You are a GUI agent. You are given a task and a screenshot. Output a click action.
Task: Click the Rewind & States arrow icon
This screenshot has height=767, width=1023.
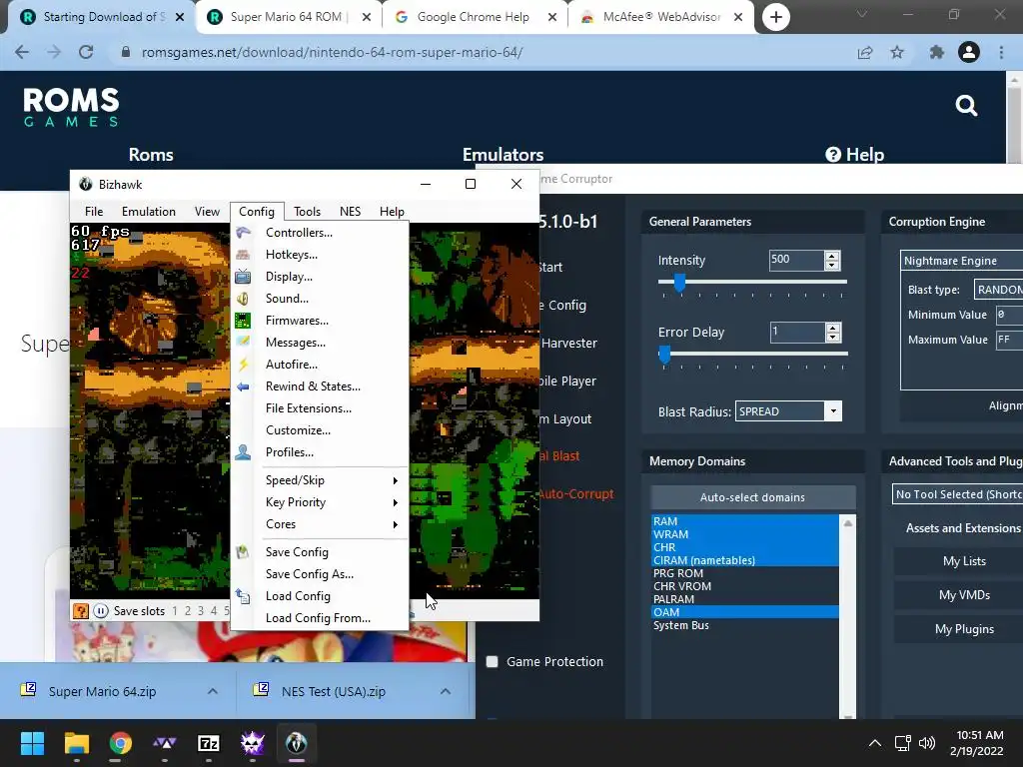(244, 386)
